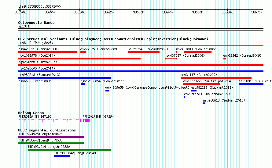Click the esv34117 (Gusev2009) label text
Viewport: 272px width, 168px height.
[x=199, y=75]
